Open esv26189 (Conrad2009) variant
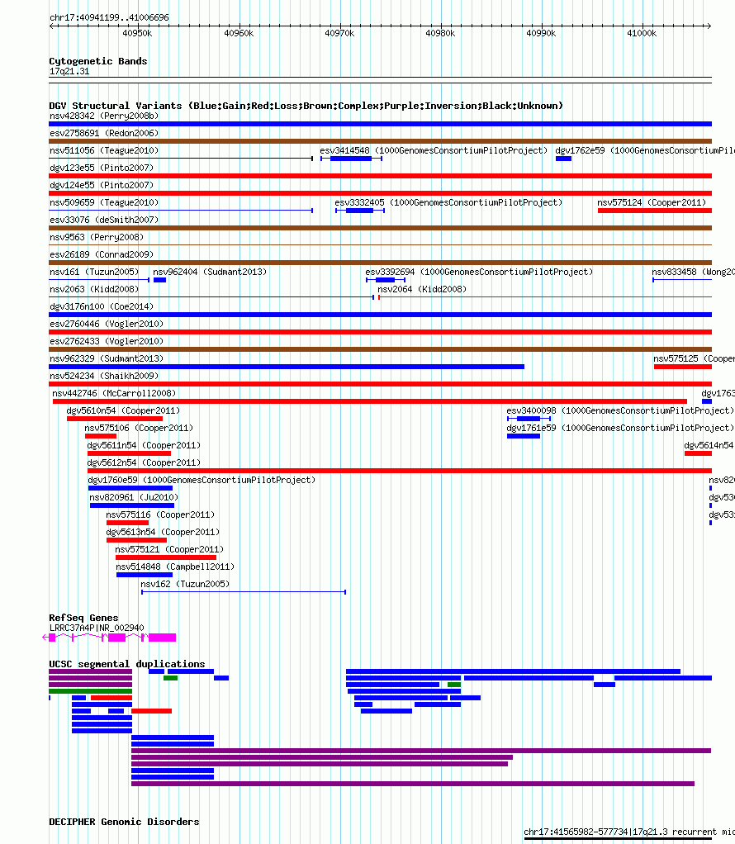The image size is (735, 844). 102,254
